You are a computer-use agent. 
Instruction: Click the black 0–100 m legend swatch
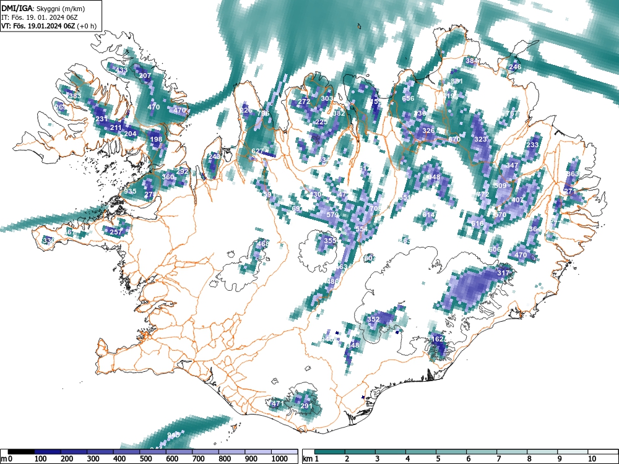21,452
